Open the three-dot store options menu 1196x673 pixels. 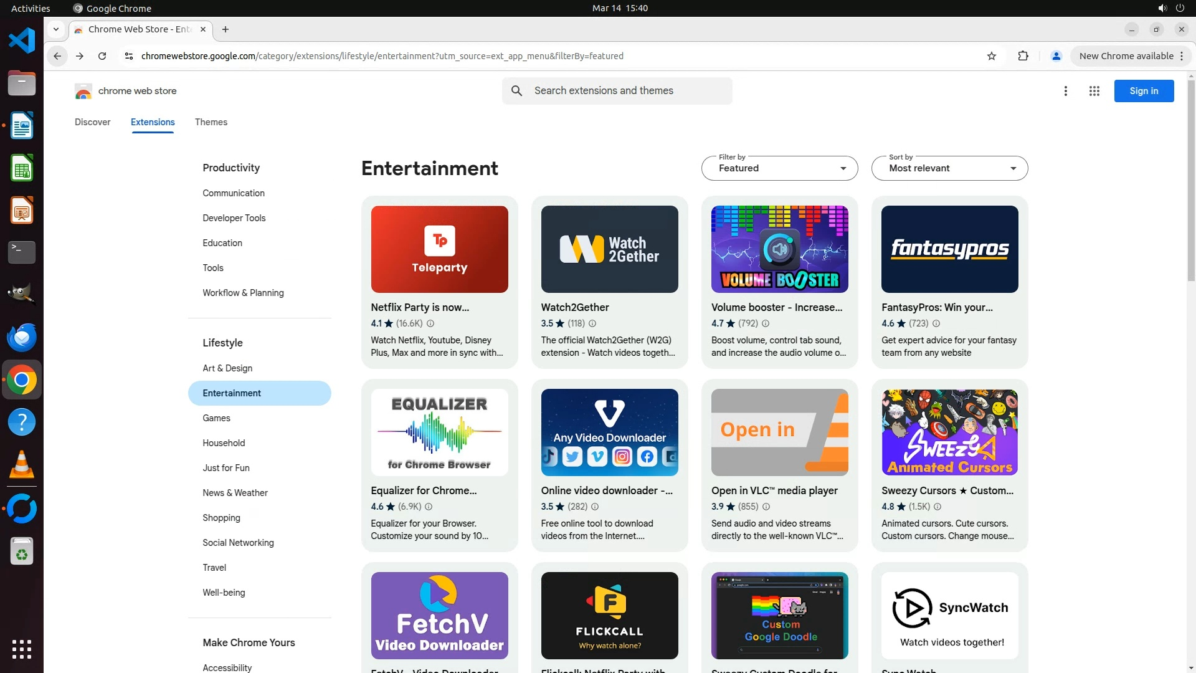point(1066,91)
